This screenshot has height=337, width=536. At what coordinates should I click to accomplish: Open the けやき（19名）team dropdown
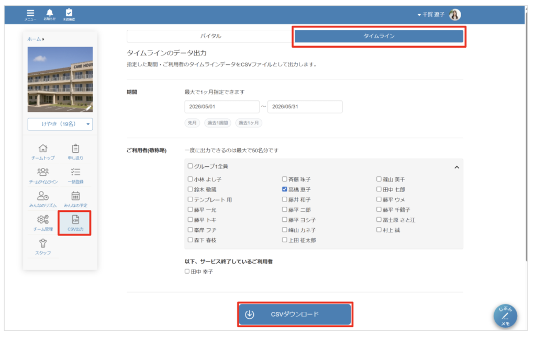(x=60, y=124)
